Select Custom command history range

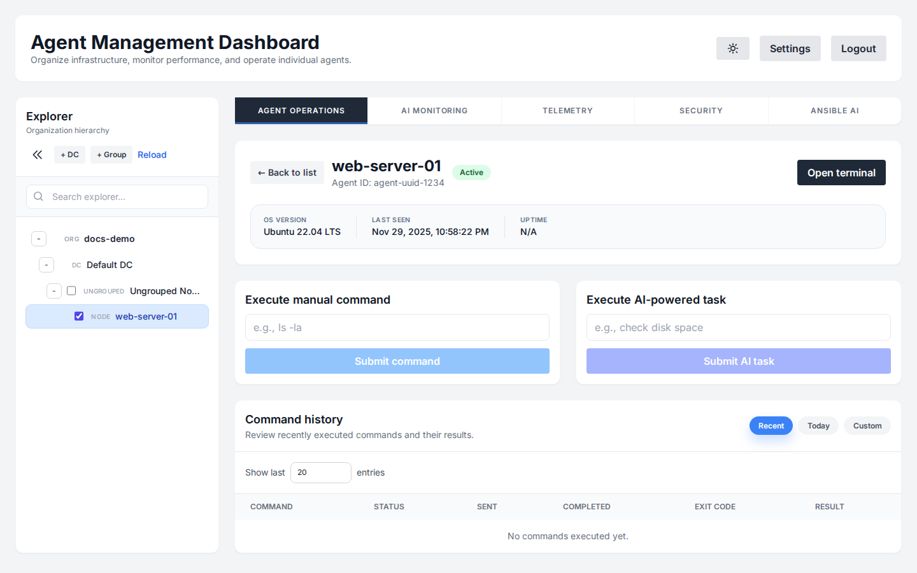pyautogui.click(x=867, y=426)
